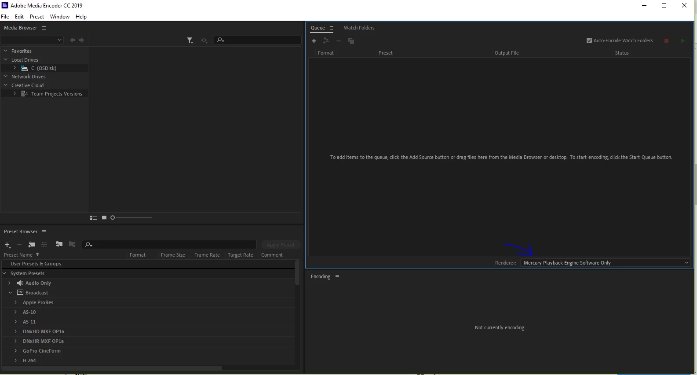Click the Audio Only speaker icon
This screenshot has width=697, height=375.
coord(20,283)
